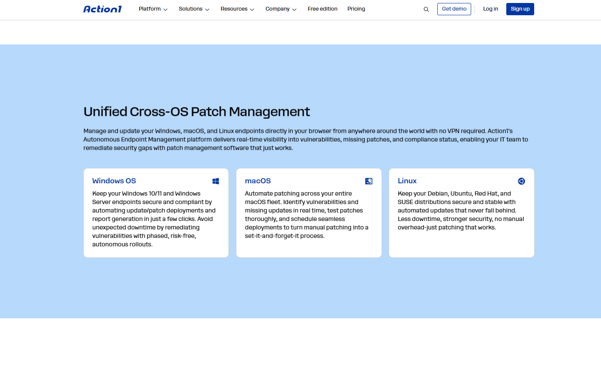Expand the Platform dropdown menu

[x=153, y=9]
